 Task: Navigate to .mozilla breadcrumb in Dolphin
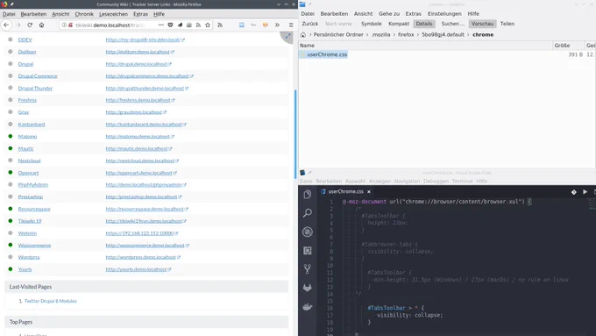tap(381, 34)
